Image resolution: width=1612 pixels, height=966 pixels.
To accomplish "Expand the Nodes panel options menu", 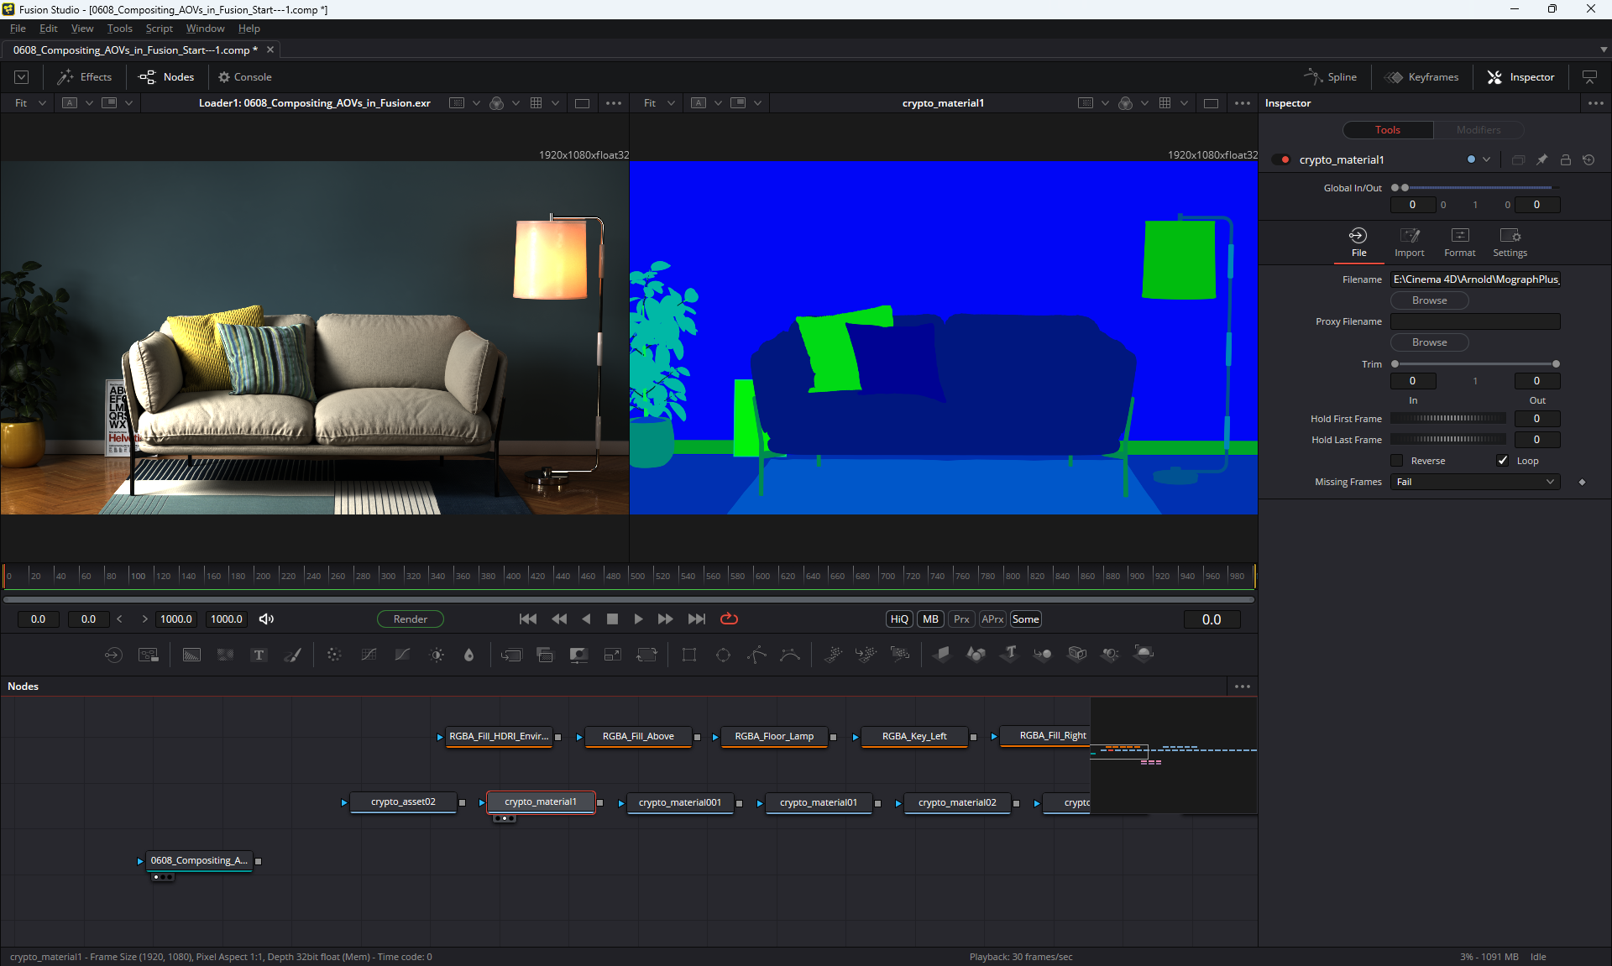I will tap(1243, 687).
